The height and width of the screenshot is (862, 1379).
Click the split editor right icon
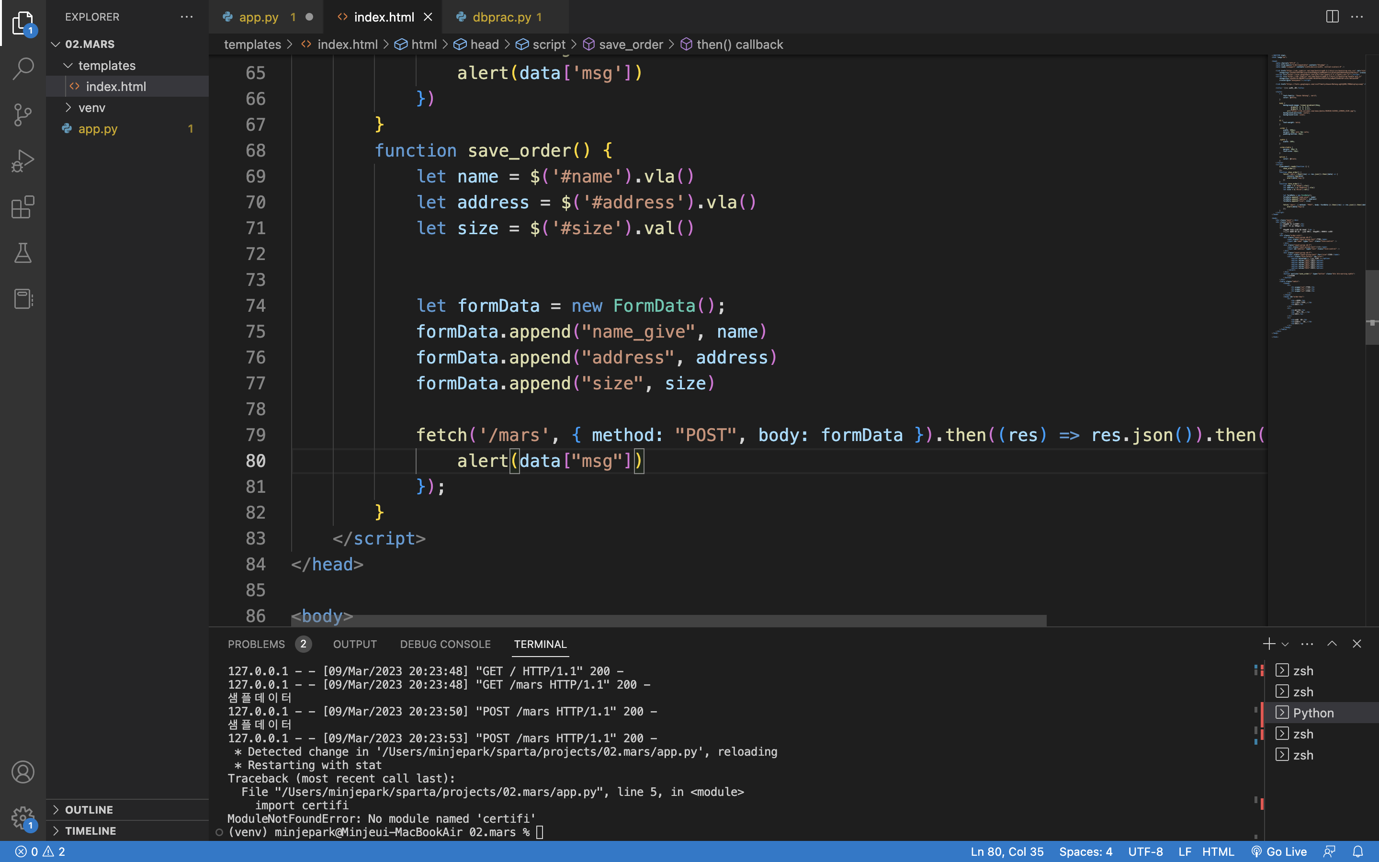(x=1332, y=17)
